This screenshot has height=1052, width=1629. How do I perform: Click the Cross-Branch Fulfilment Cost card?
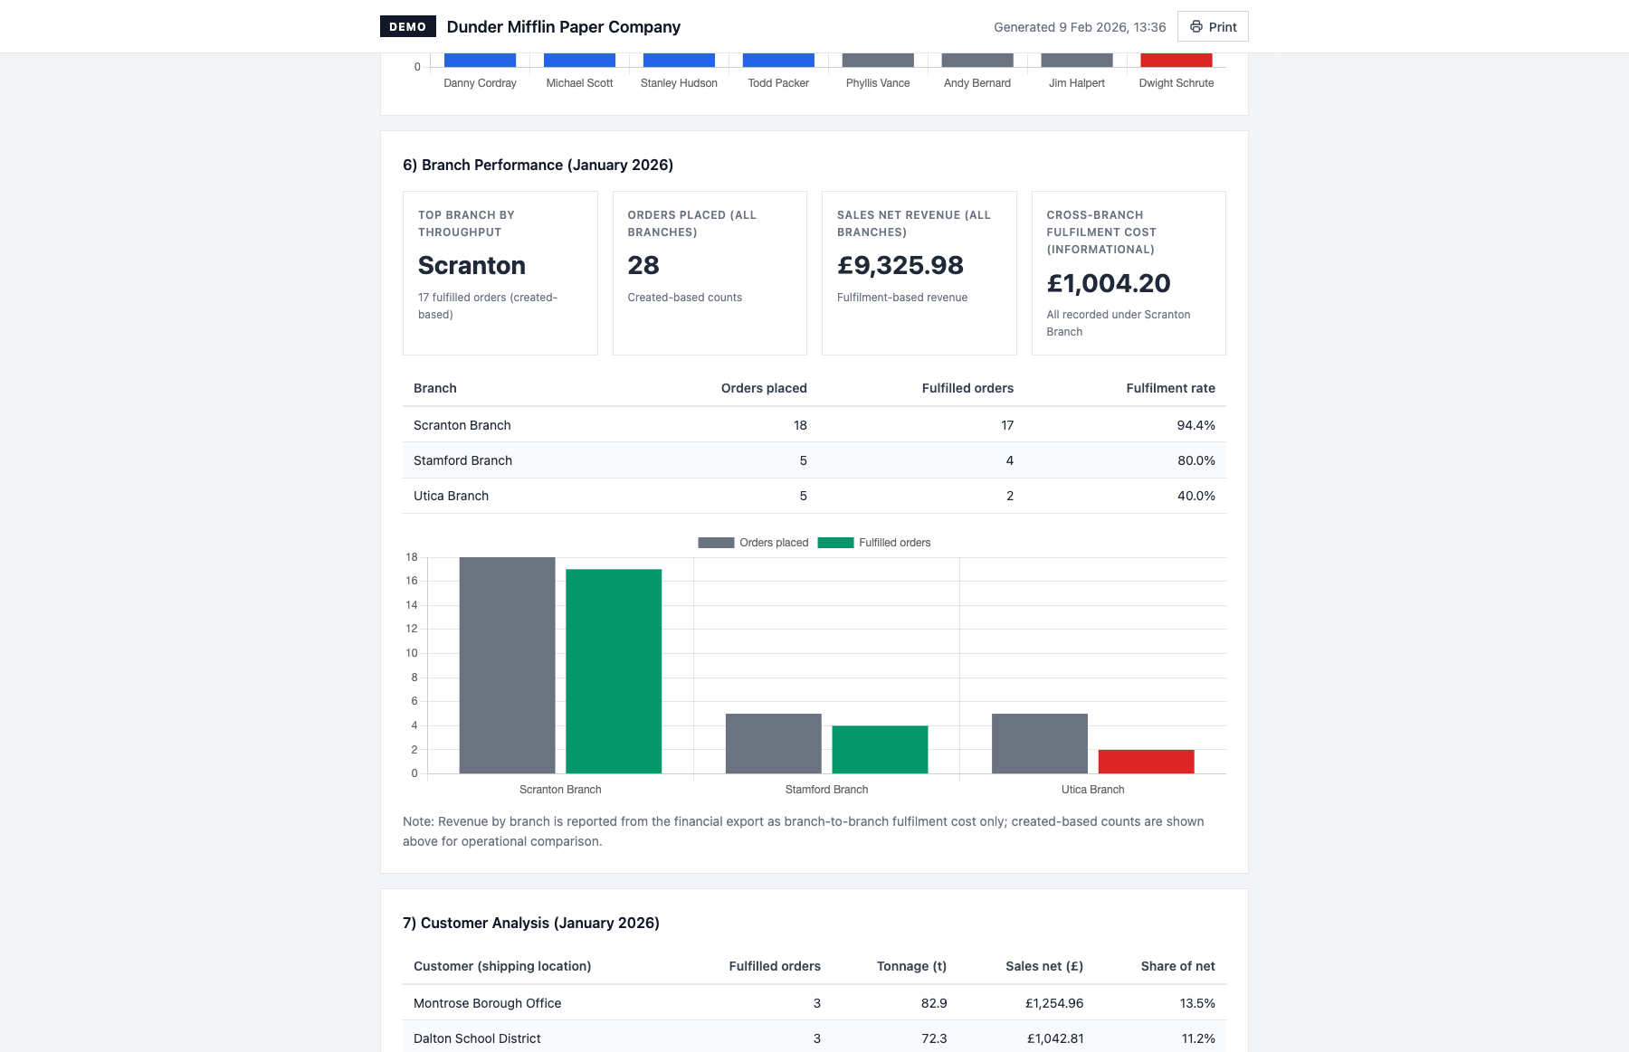1128,272
